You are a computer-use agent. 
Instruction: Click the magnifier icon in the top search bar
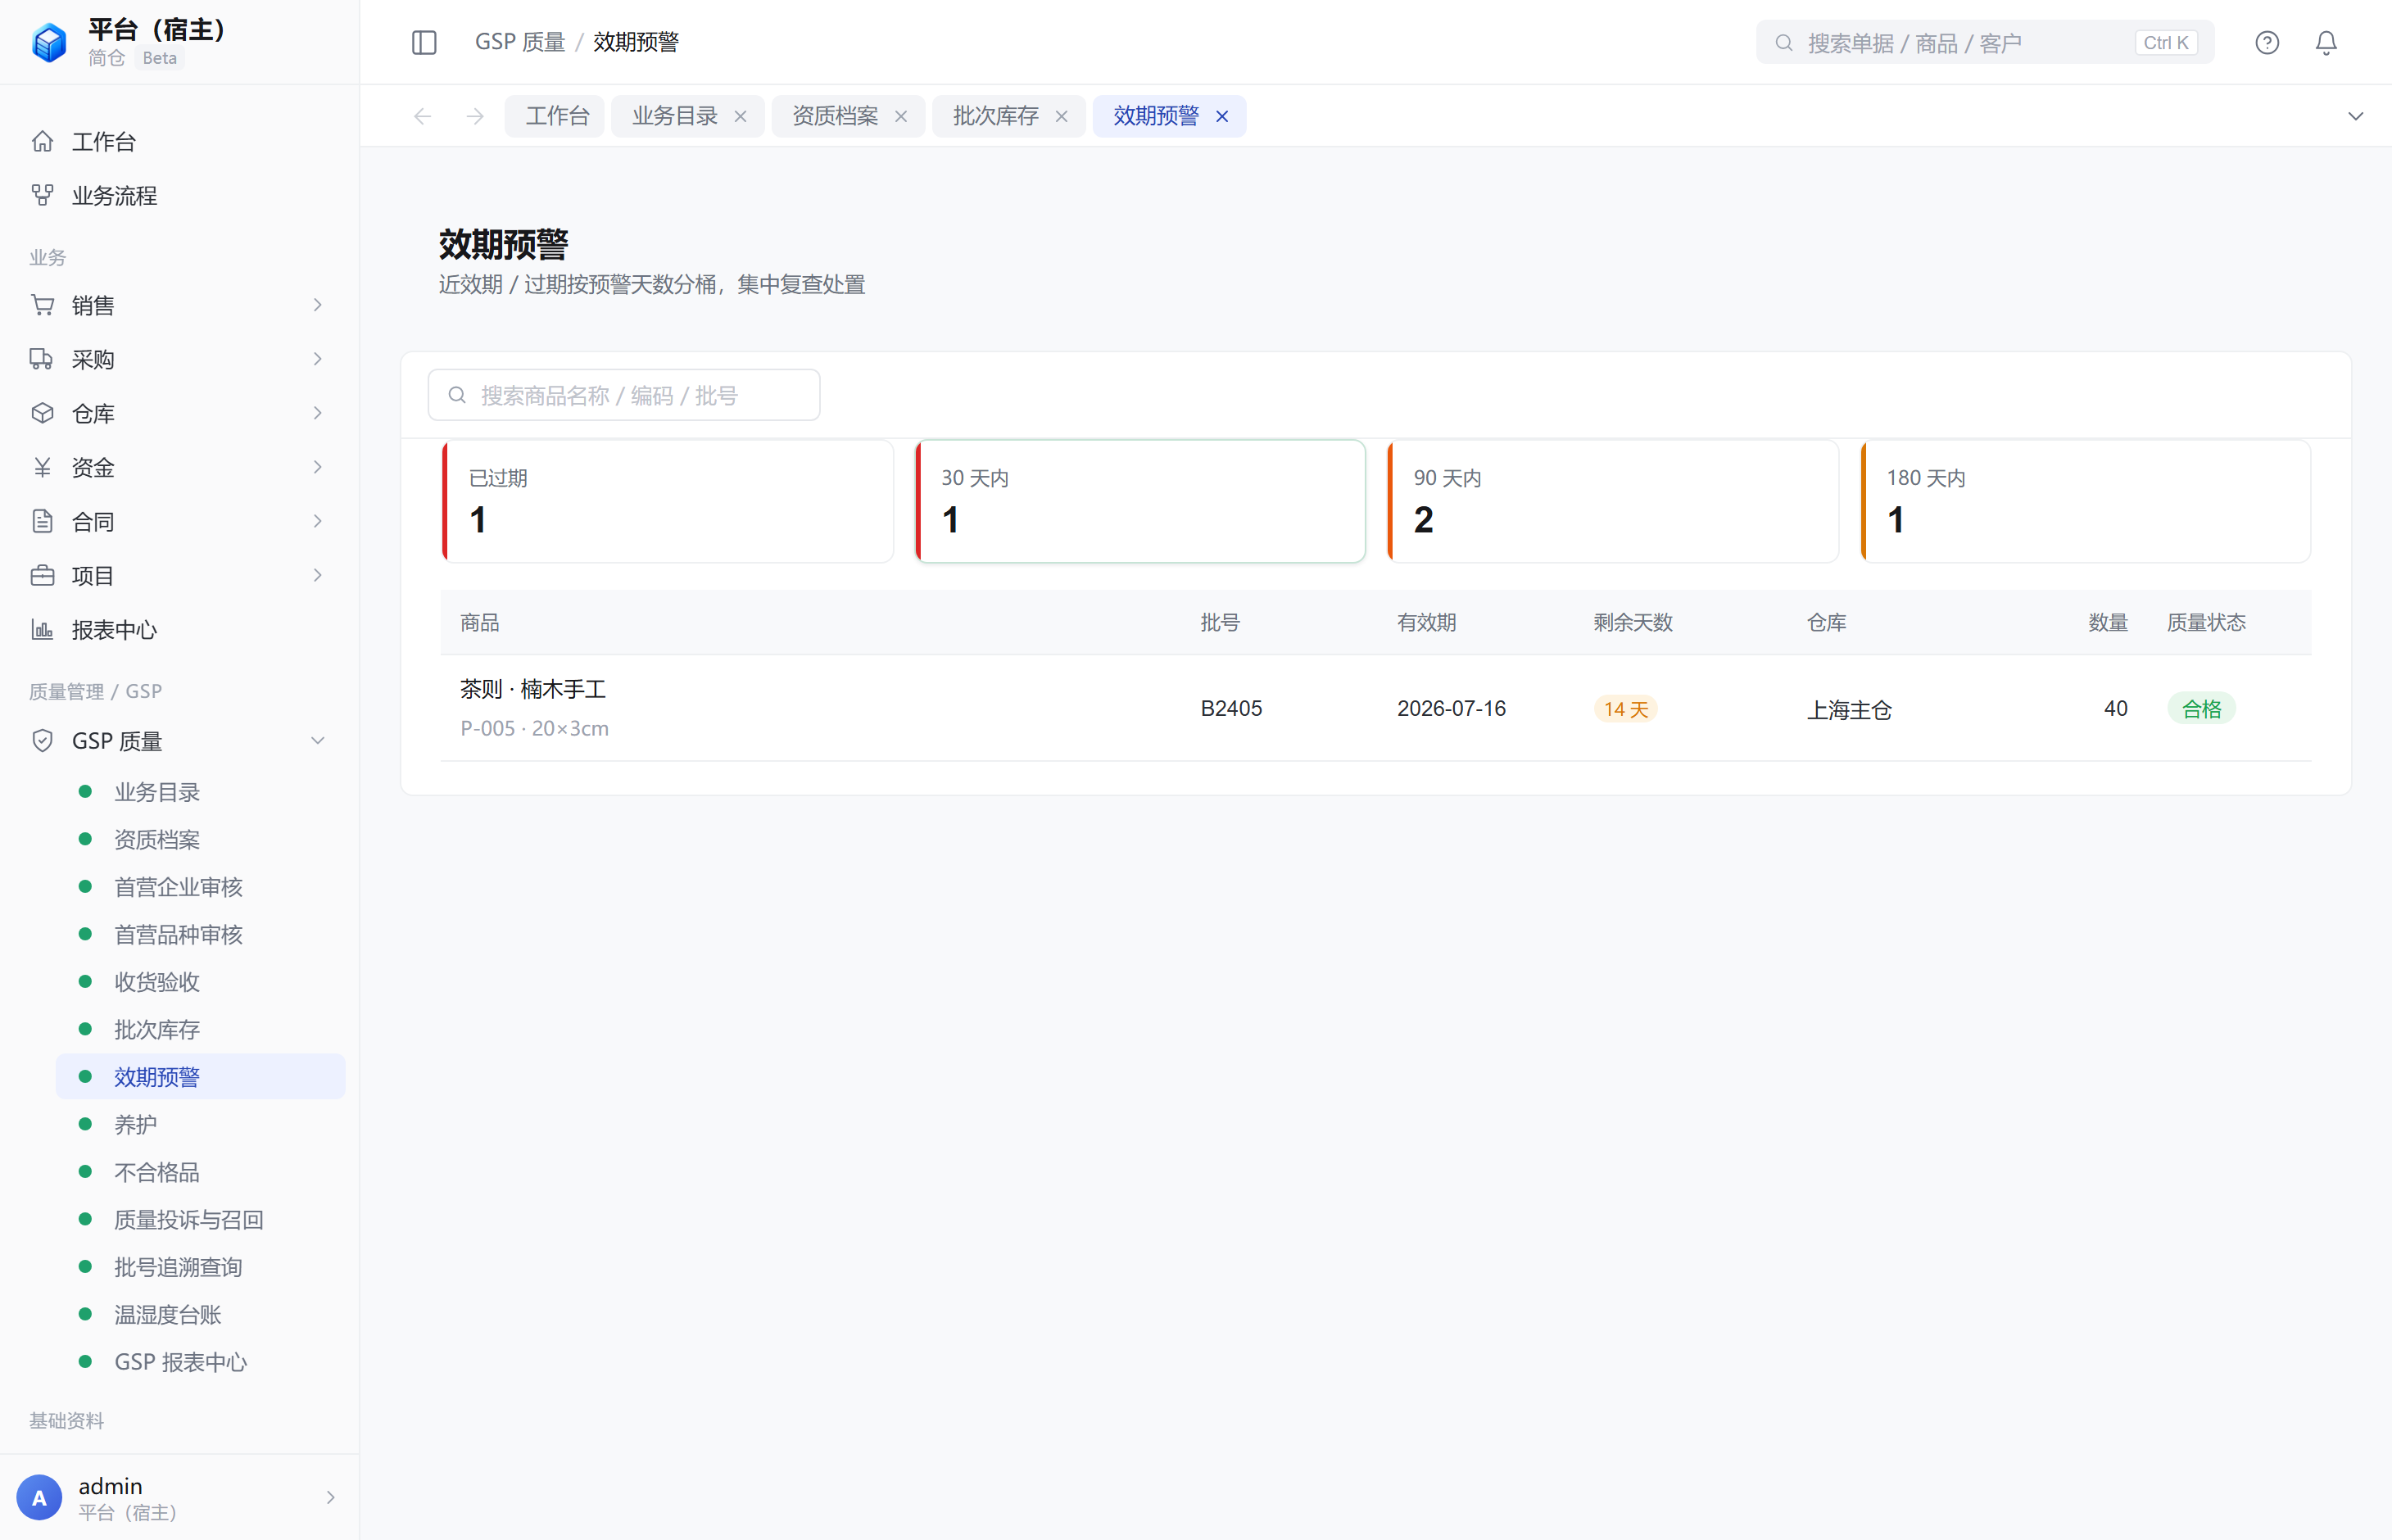[x=1783, y=42]
